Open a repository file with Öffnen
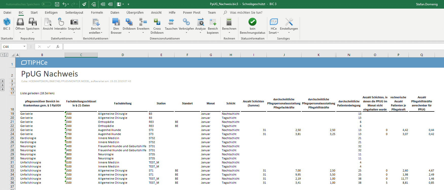Image resolution: width=444 pixels, height=190 pixels. 20,22
